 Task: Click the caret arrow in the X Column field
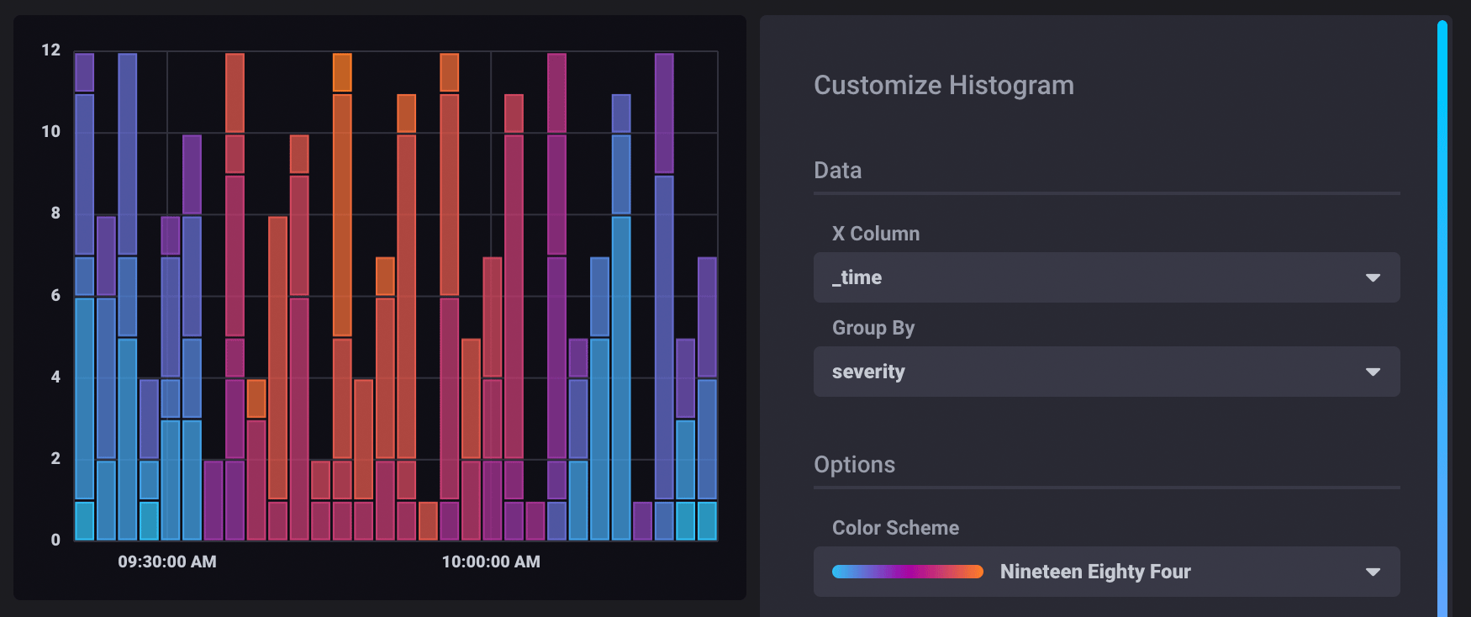[1373, 277]
